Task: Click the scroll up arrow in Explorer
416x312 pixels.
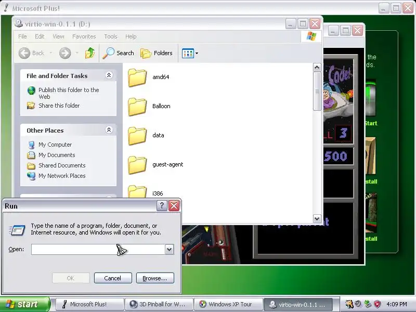Action: coord(317,68)
